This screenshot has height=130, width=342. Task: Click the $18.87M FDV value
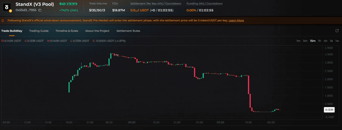pyautogui.click(x=119, y=10)
